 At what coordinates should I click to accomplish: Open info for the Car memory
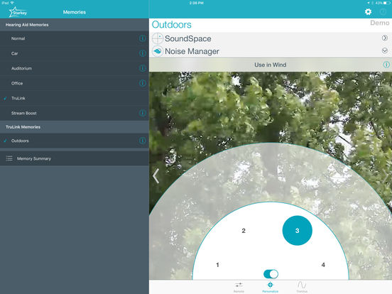tap(142, 53)
